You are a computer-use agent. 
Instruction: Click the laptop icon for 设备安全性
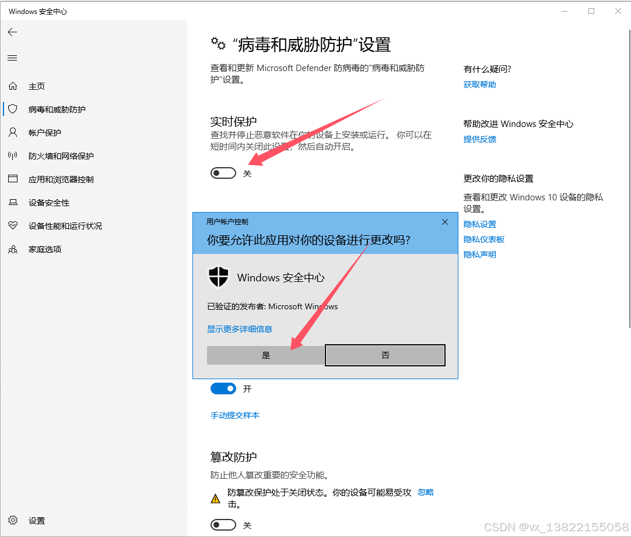point(13,202)
